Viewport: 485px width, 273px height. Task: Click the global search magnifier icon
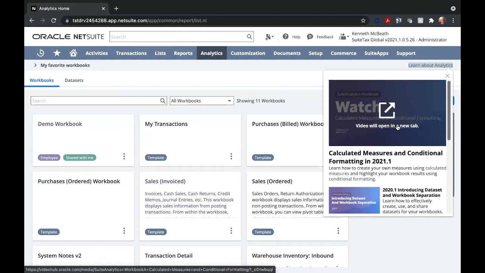249,37
